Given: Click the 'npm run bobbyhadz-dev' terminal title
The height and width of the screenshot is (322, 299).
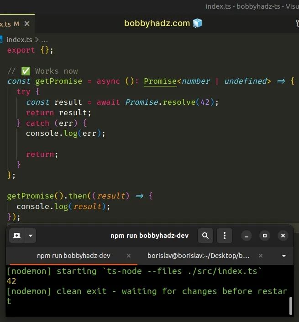Looking at the screenshot, I should [x=150, y=236].
